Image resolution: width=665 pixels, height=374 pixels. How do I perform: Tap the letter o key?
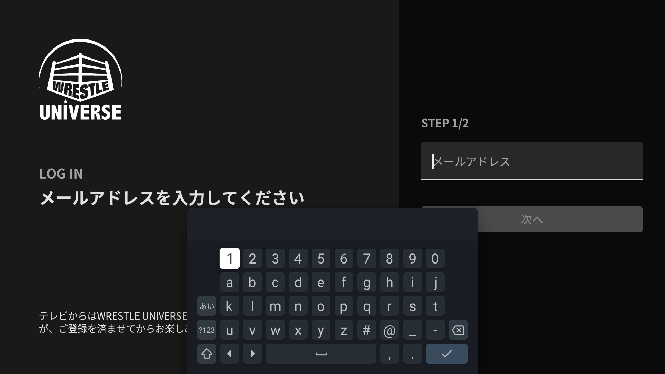321,306
